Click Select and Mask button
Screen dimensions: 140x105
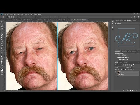point(64,17)
